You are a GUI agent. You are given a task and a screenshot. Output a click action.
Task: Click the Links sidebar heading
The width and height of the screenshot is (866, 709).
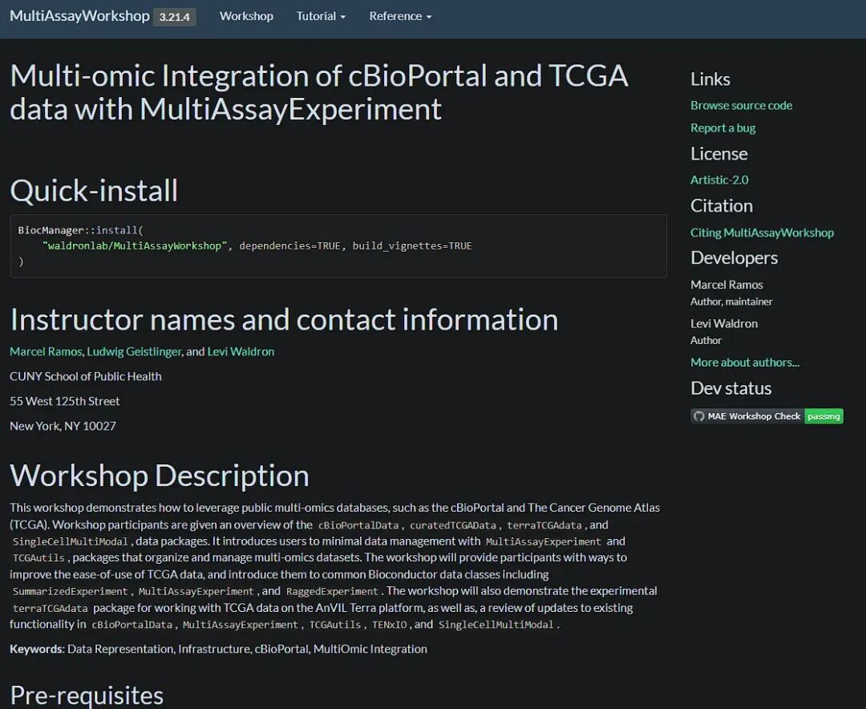click(710, 79)
